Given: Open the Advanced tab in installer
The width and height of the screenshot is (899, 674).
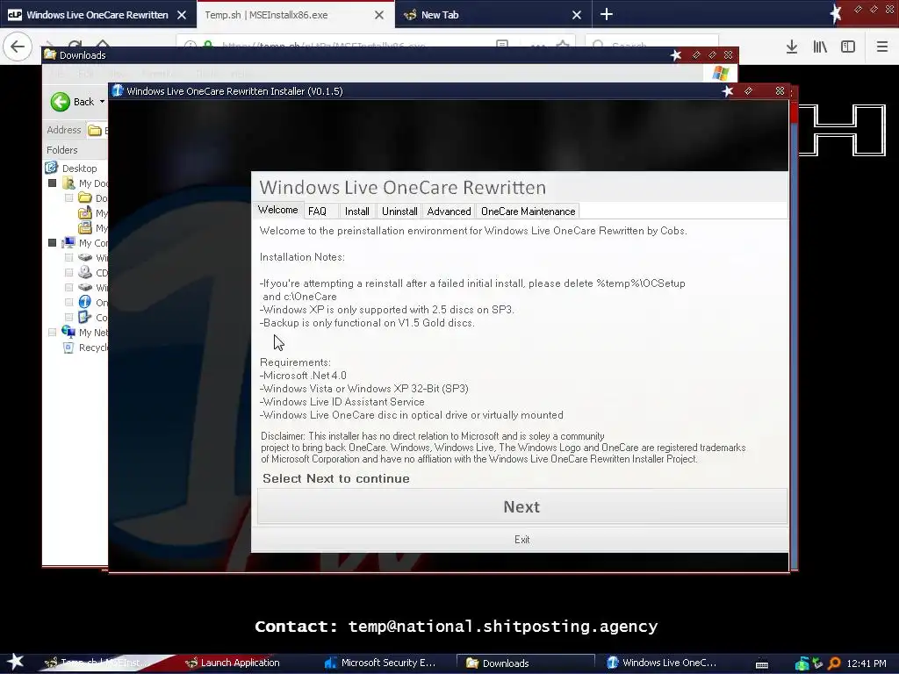Looking at the screenshot, I should [x=449, y=212].
